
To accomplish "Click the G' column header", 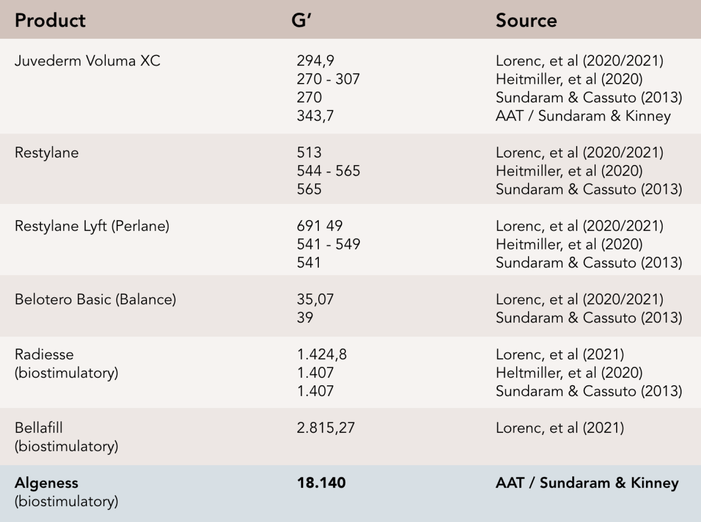I will point(302,21).
